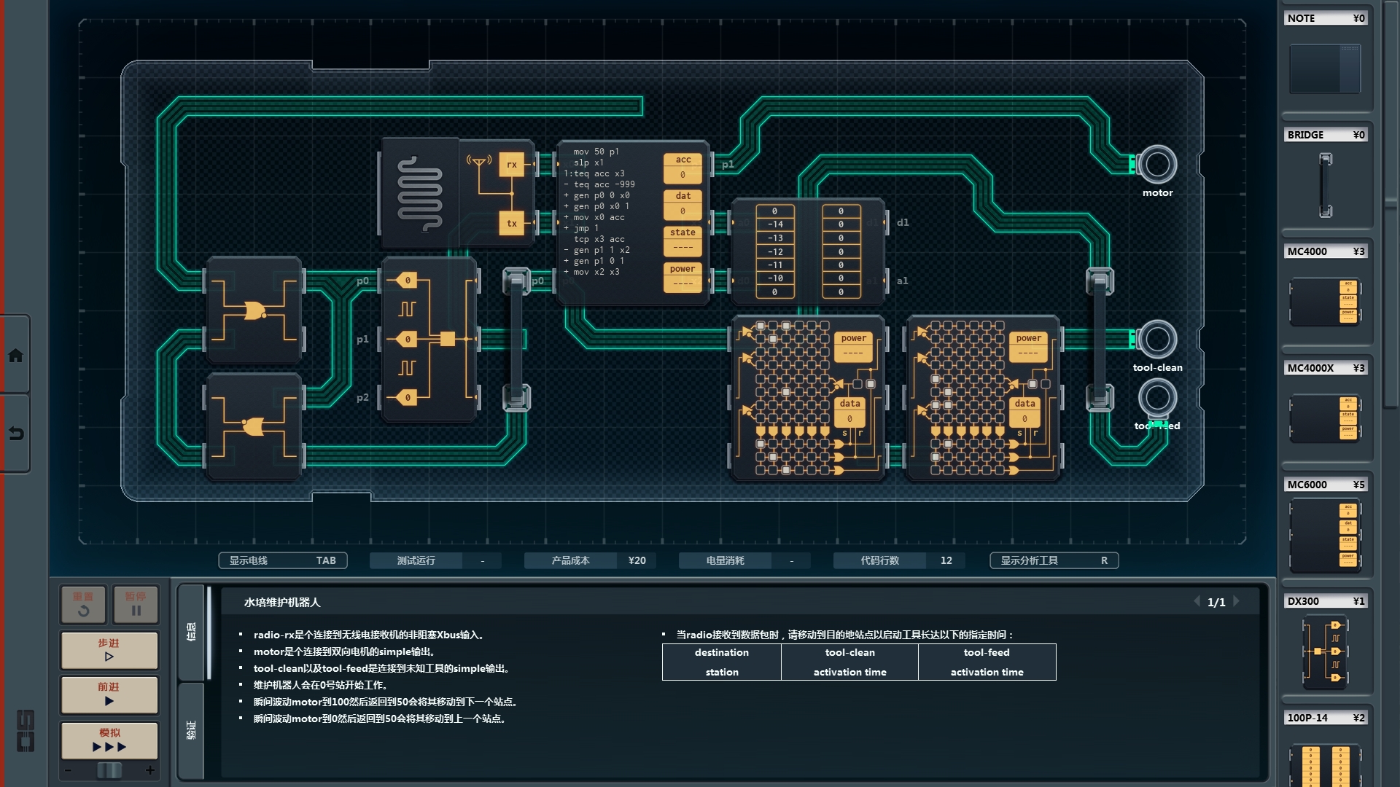
Task: Select the MC6000 component in parts list
Action: click(x=1325, y=536)
